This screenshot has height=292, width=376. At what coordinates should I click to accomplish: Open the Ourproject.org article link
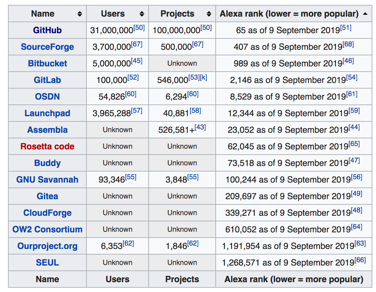click(x=47, y=246)
